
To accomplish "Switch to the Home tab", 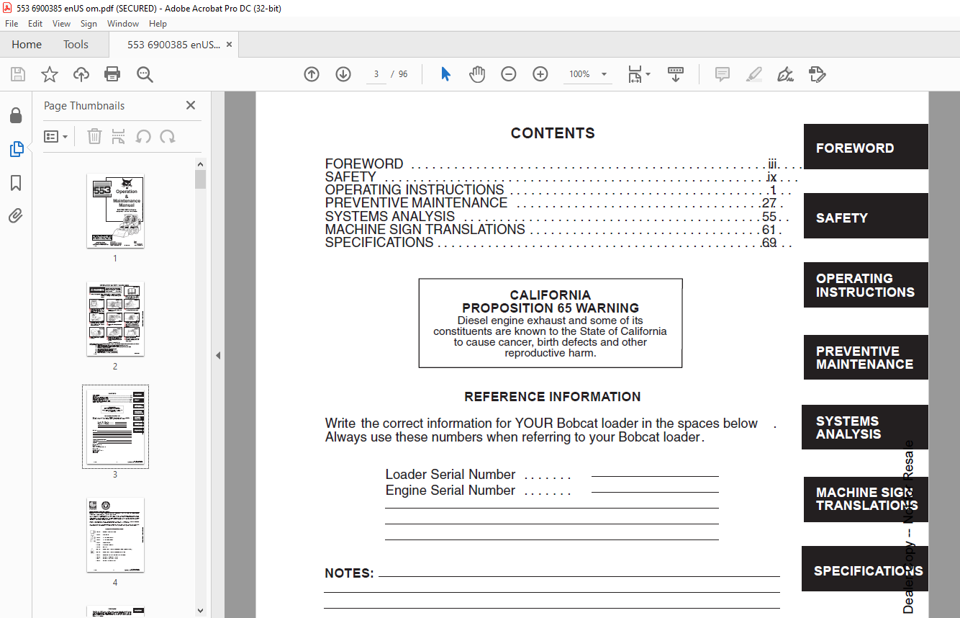I will (x=27, y=45).
